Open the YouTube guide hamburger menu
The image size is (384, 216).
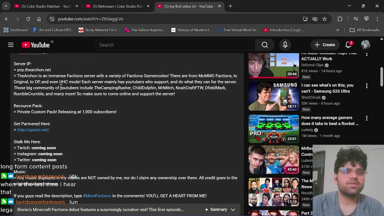(11, 45)
